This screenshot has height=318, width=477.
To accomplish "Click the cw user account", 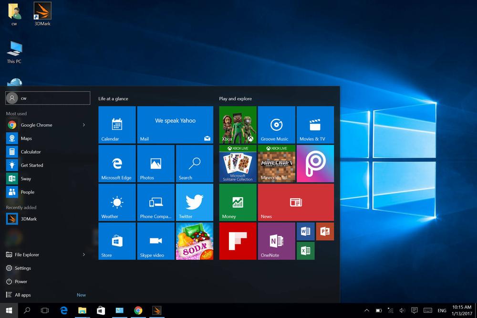I will pos(47,98).
